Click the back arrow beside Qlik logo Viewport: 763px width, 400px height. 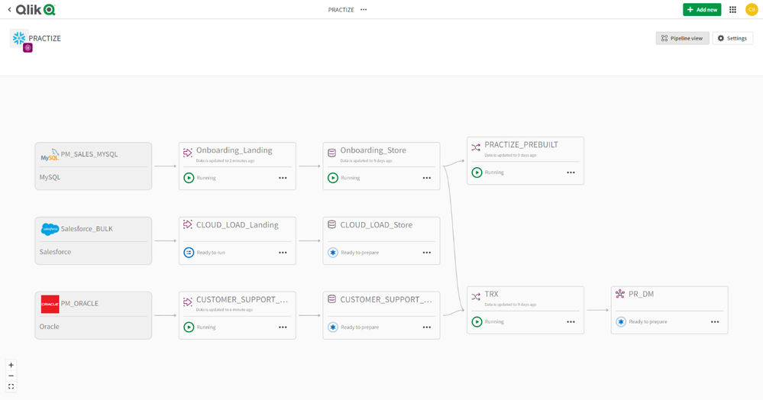9,10
